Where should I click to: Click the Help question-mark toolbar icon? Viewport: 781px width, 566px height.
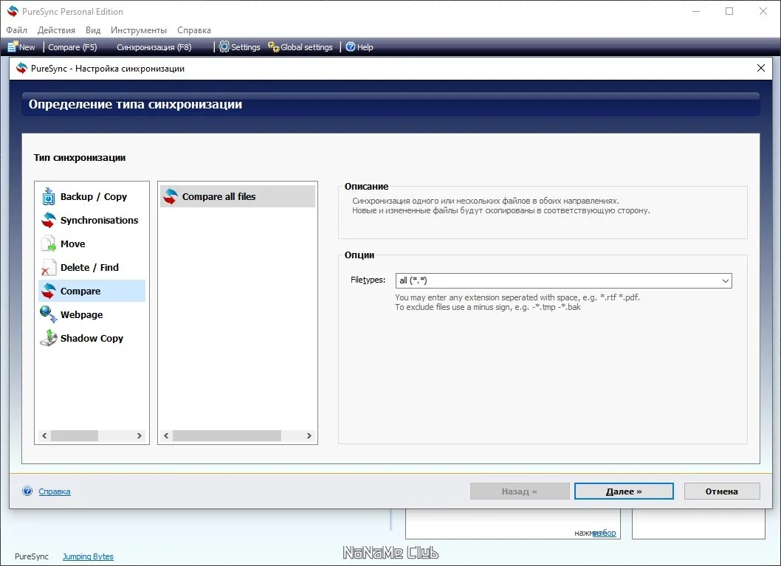(x=351, y=46)
